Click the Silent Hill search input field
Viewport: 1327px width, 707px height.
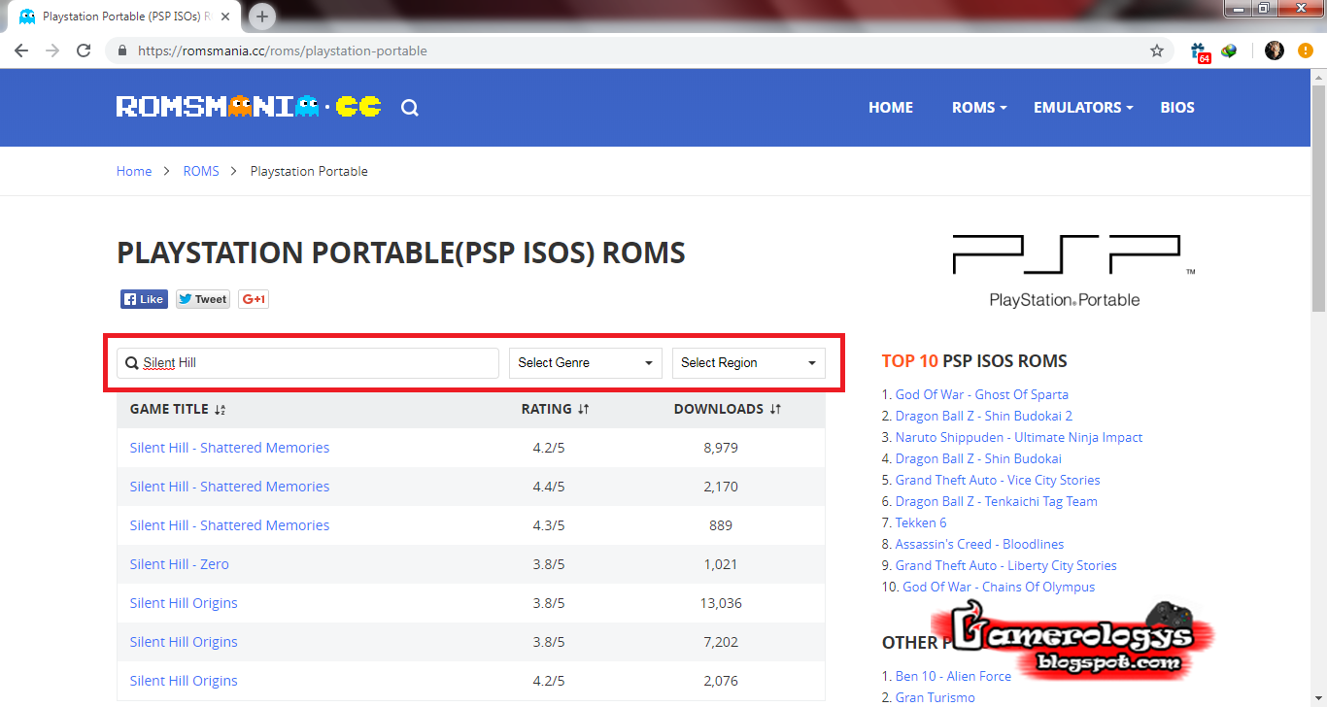click(x=308, y=362)
